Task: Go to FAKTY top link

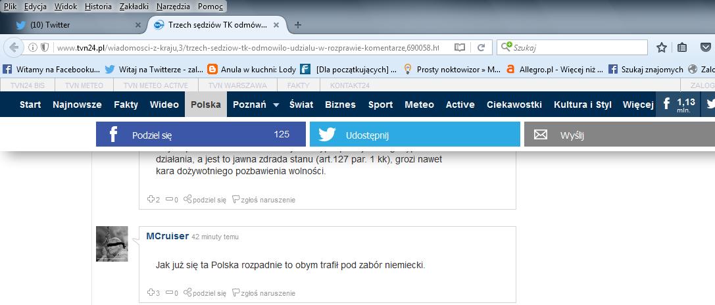Action: coord(298,85)
